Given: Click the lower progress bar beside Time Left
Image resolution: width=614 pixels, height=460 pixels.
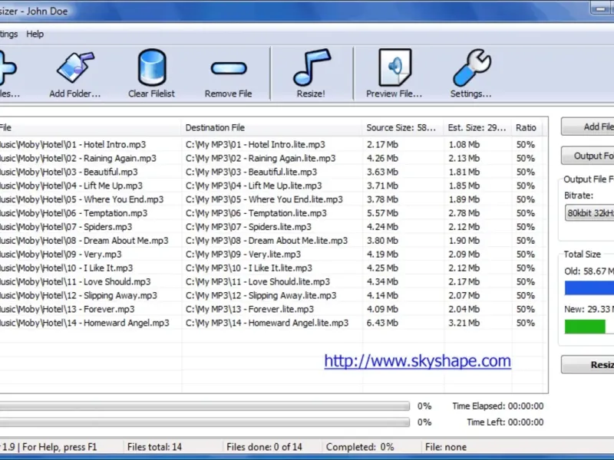Looking at the screenshot, I should (204, 422).
